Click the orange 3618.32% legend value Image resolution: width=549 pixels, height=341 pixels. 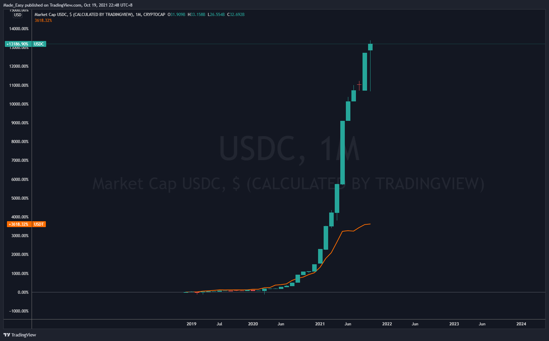pyautogui.click(x=43, y=20)
